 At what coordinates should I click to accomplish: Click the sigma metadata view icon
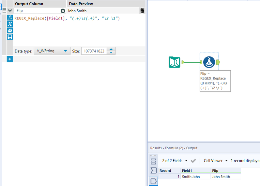(x=153, y=170)
